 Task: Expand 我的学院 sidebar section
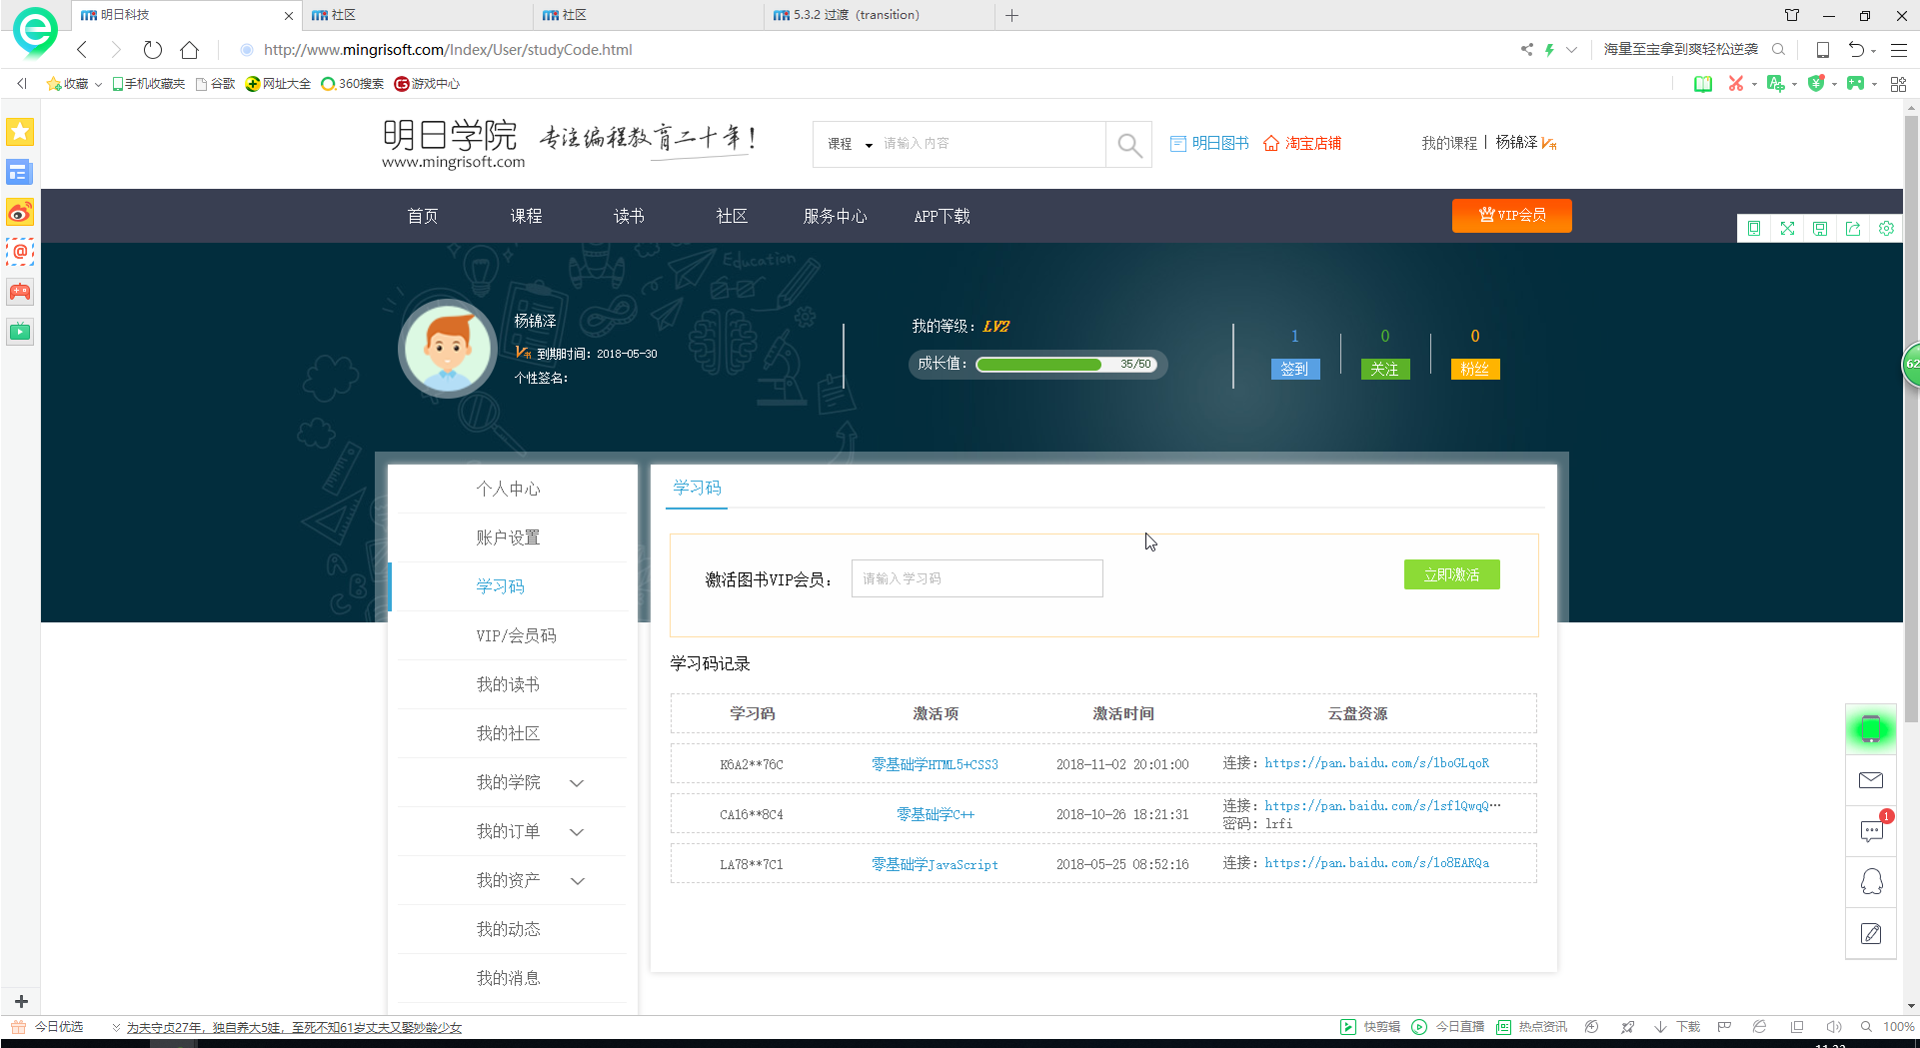pos(577,783)
